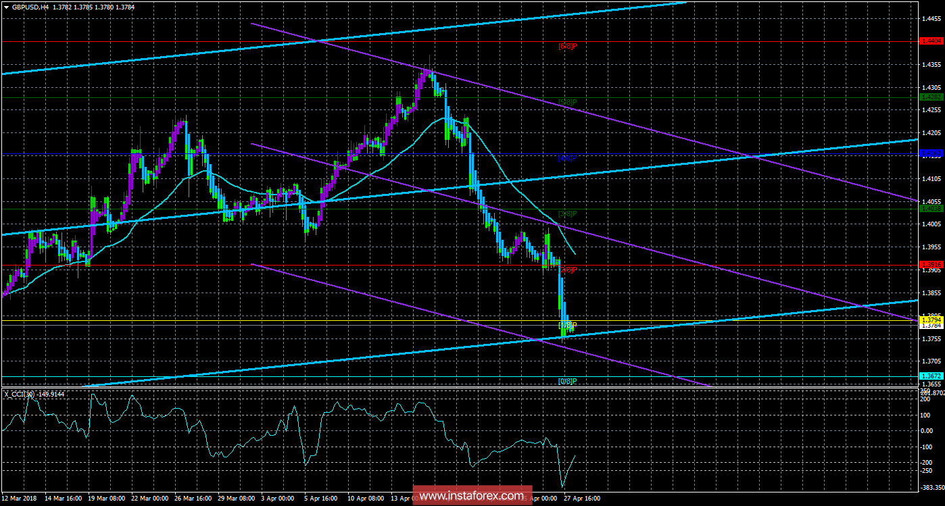The image size is (945, 506).
Task: Click the 1.4205 price scale value
Action: click(x=931, y=133)
